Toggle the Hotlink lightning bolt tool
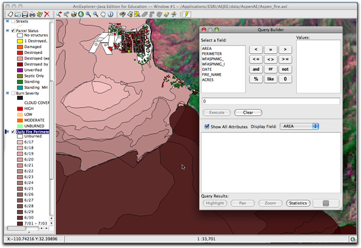The image size is (361, 248). pyautogui.click(x=186, y=14)
